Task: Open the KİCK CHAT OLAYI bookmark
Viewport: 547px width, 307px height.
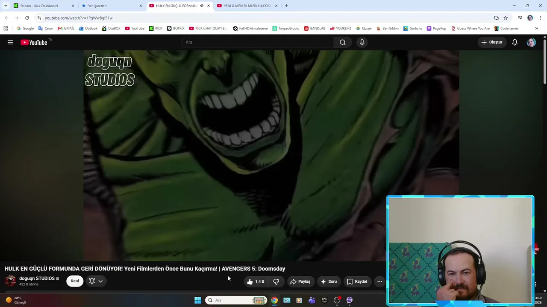Action: coord(208,29)
